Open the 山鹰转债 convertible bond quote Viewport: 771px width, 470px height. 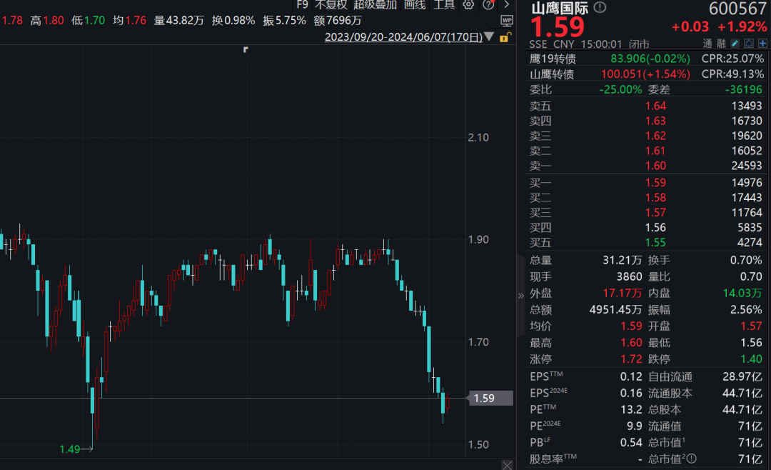552,74
